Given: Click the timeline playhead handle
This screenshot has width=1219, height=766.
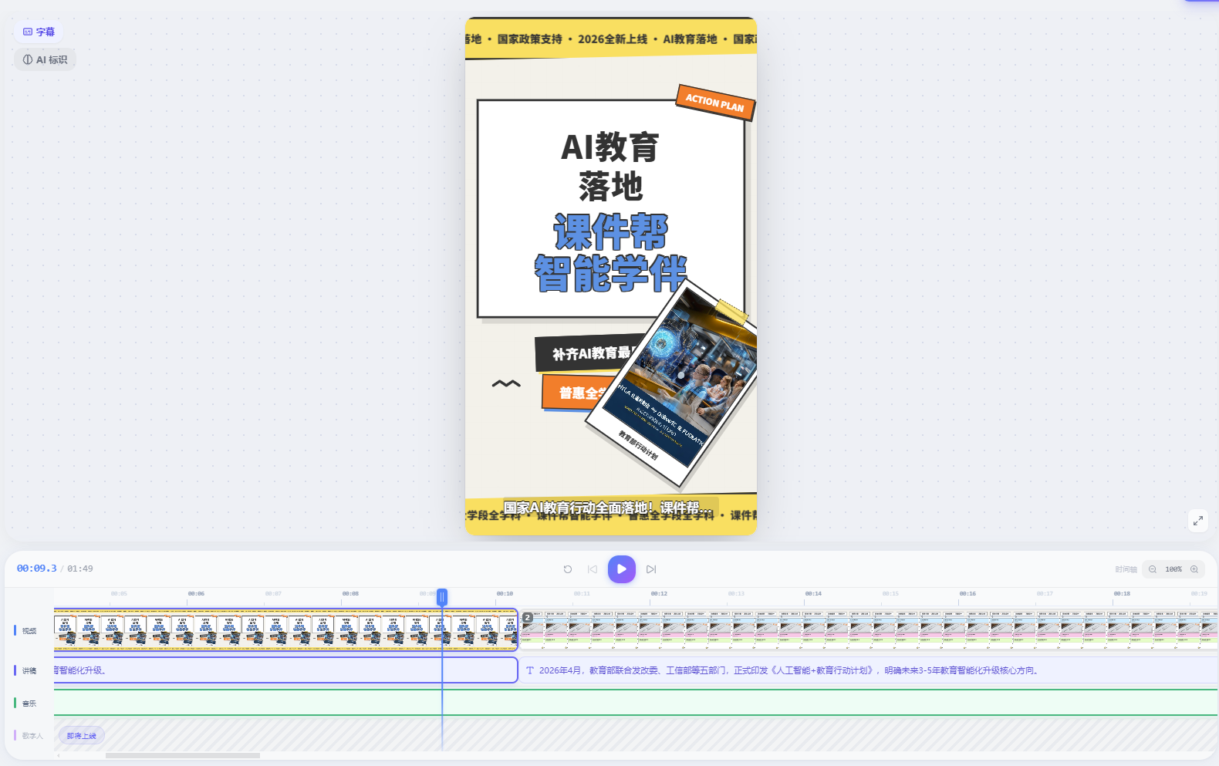Looking at the screenshot, I should coord(442,597).
